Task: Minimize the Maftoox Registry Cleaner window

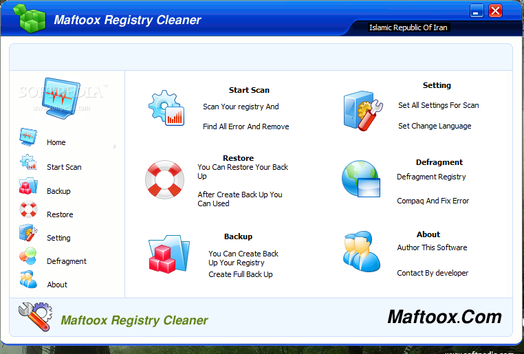Action: click(477, 11)
